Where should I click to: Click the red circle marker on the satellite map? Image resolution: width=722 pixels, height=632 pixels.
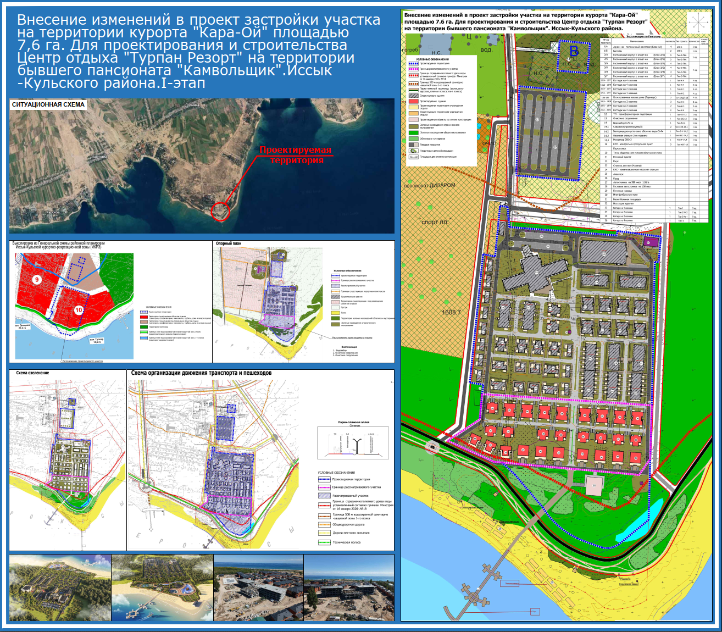click(220, 212)
